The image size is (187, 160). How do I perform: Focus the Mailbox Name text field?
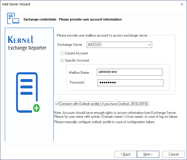click(130, 72)
